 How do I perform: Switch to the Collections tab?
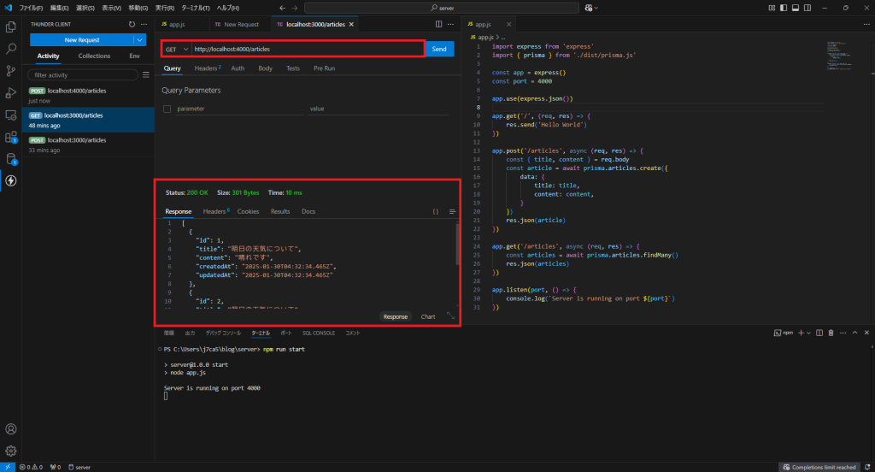click(x=94, y=56)
